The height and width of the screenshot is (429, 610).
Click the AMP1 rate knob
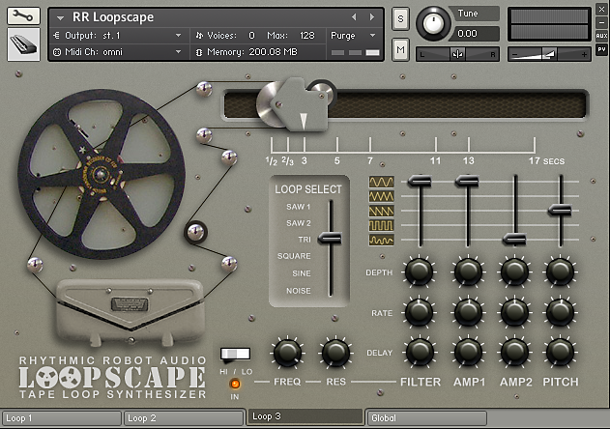coord(468,312)
